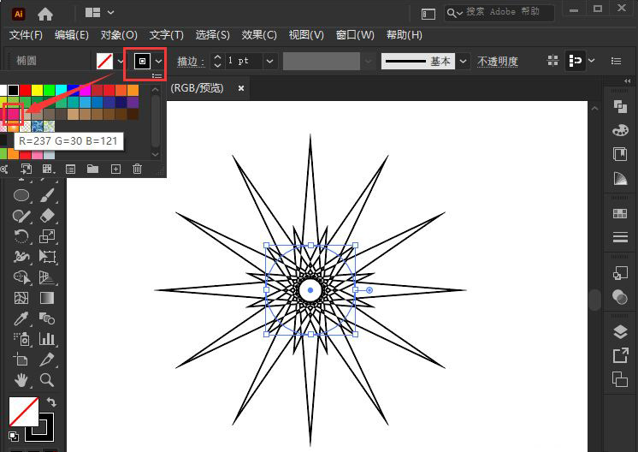
Task: Open stroke weight dropdown
Action: coord(269,61)
